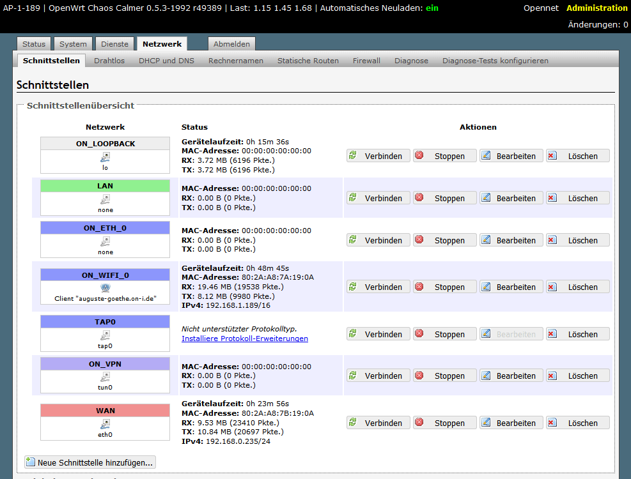
Task: Delete the TAP0 interface
Action: (577, 334)
